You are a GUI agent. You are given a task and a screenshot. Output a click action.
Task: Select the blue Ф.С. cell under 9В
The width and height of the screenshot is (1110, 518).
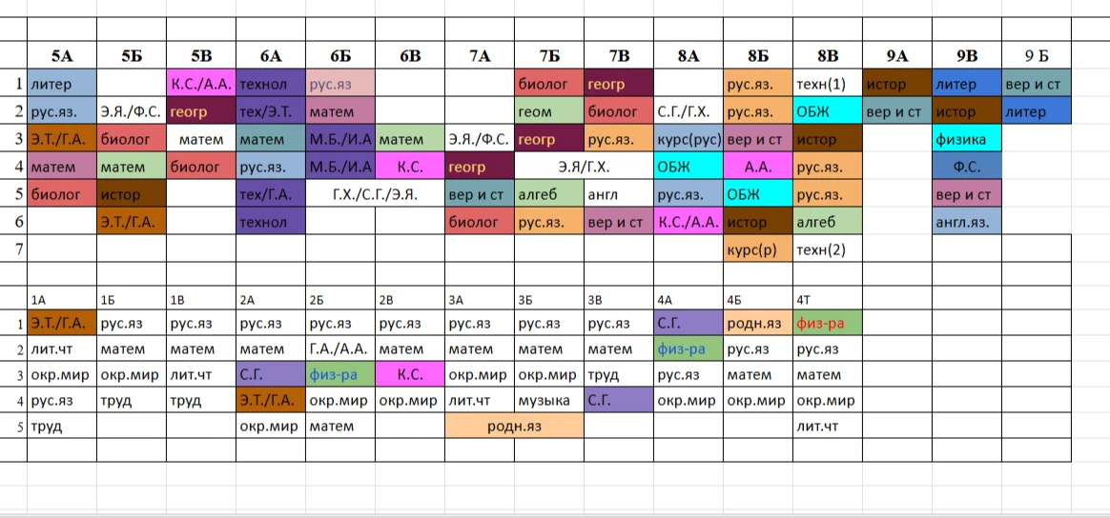pyautogui.click(x=966, y=167)
